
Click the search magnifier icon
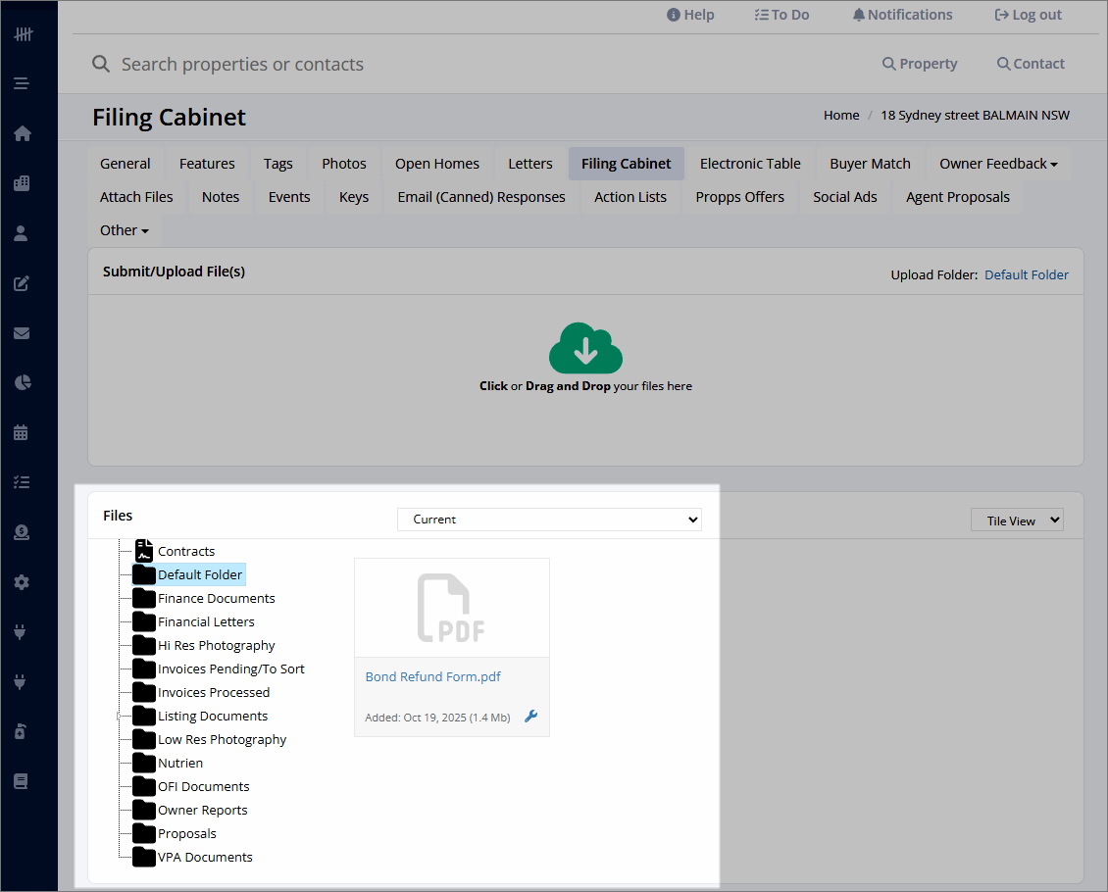[101, 65]
